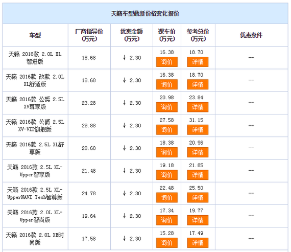Screen dimensions: 291x252
Task: Click reference total price 31.15
Action: tap(196, 120)
